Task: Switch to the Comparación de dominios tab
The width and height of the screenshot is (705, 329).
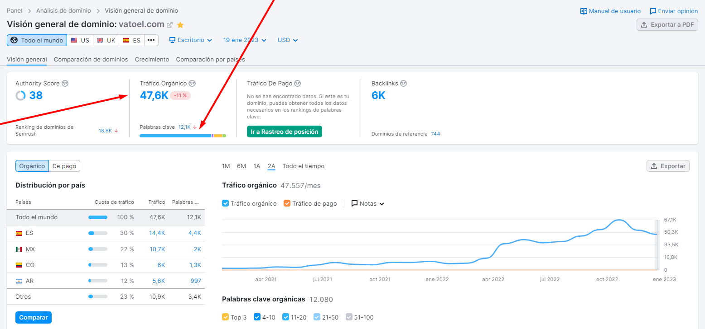Action: click(91, 59)
